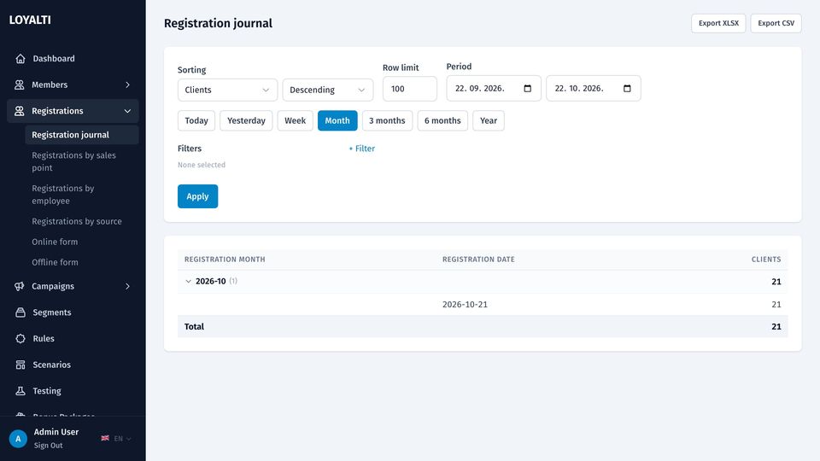Open Dashboard from sidebar

coord(73,59)
